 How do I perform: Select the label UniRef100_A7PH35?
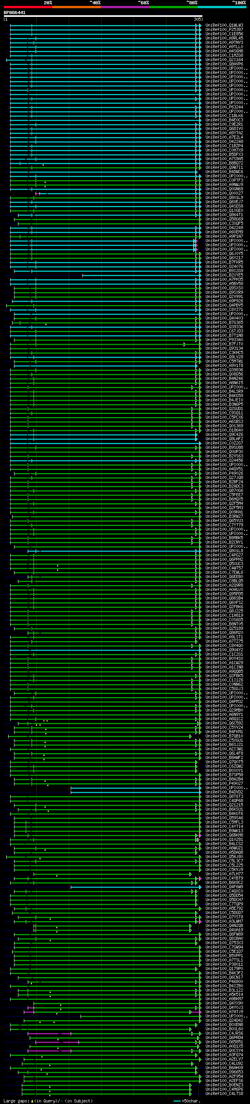point(224,280)
